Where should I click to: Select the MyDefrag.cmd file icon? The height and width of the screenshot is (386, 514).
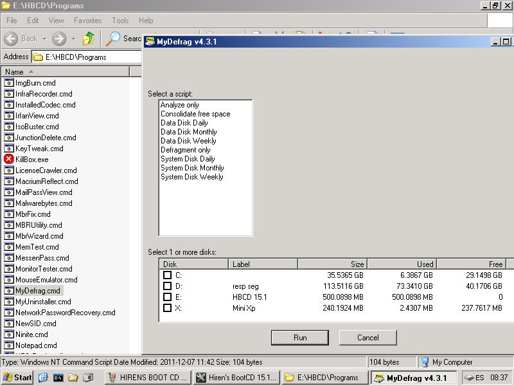tap(9, 291)
